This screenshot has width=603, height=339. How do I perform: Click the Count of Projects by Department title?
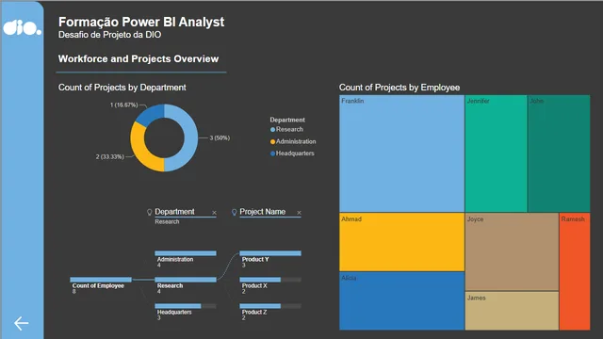[122, 88]
